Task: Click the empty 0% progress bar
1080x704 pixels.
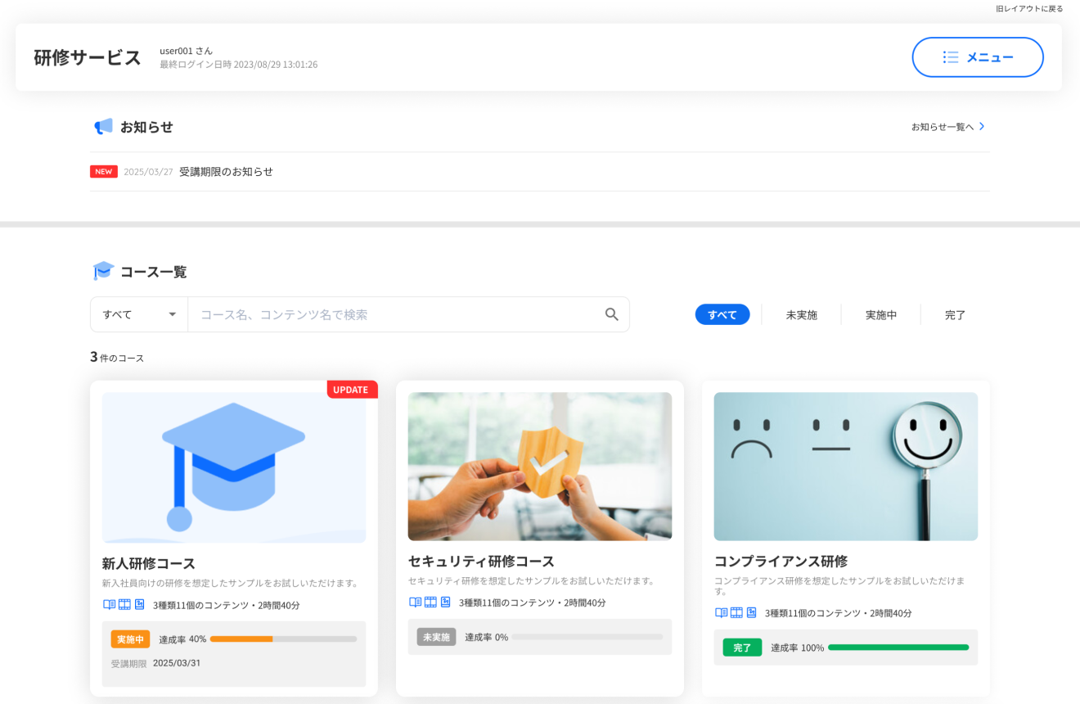Action: tap(587, 637)
